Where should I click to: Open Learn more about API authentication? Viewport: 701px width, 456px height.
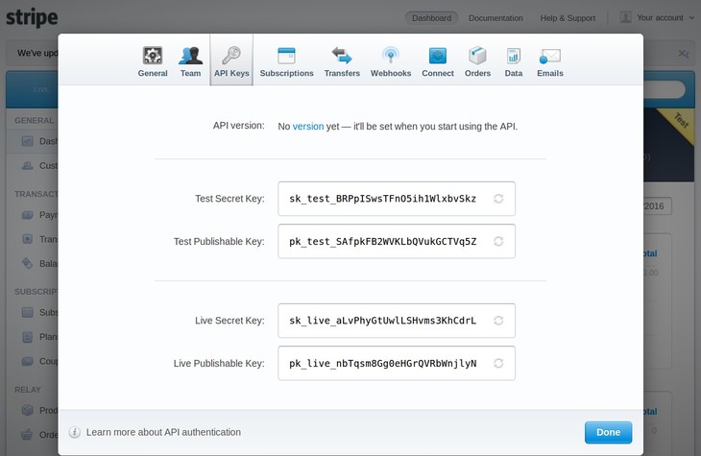tap(163, 432)
